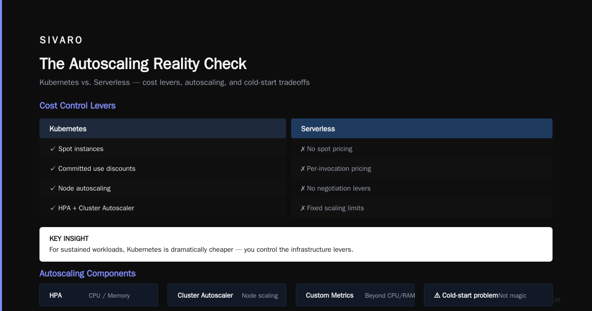
Task: Click the Node scaling description
Action: coord(259,296)
